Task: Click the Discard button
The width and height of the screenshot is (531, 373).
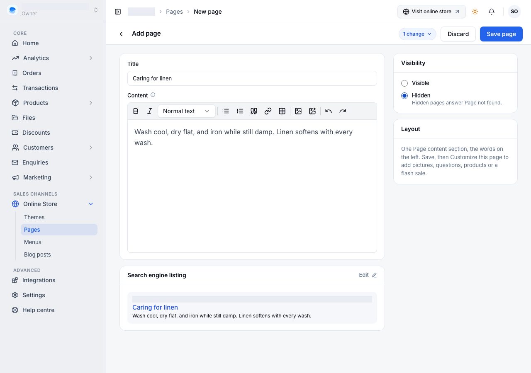Action: click(458, 34)
